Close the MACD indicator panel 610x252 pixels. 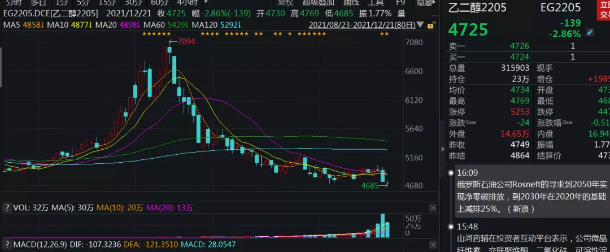[433, 245]
